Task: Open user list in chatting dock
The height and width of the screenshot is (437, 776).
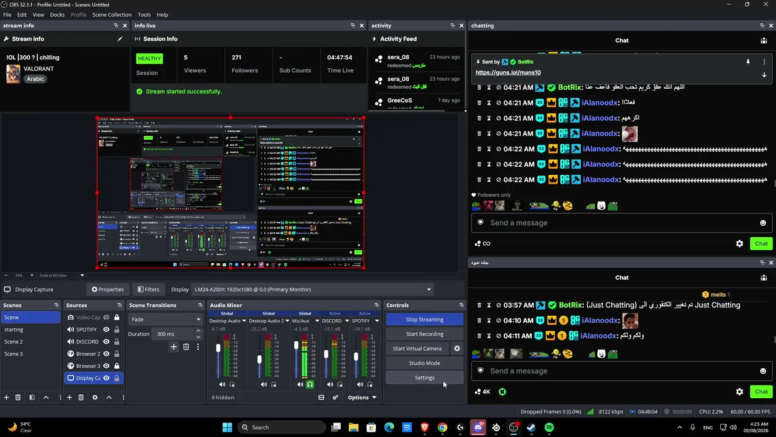Action: (763, 41)
